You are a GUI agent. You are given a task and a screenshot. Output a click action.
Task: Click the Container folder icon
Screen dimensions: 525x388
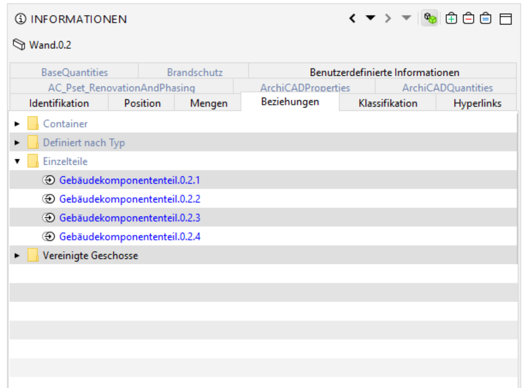tap(33, 123)
